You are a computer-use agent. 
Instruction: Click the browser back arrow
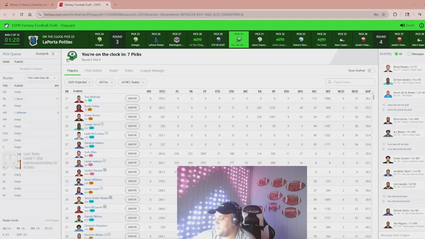tap(5, 15)
